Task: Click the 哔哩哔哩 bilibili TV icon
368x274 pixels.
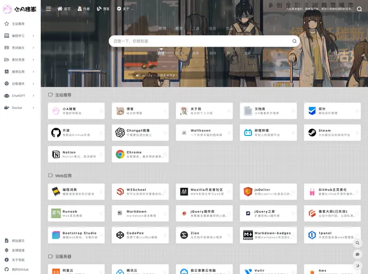Action: 248,133
